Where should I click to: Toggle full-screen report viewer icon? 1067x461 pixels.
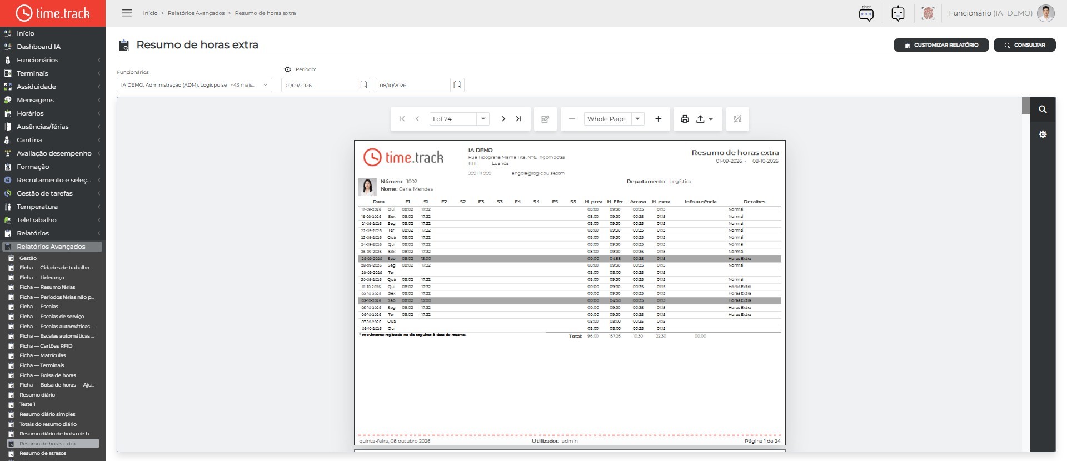pos(737,119)
